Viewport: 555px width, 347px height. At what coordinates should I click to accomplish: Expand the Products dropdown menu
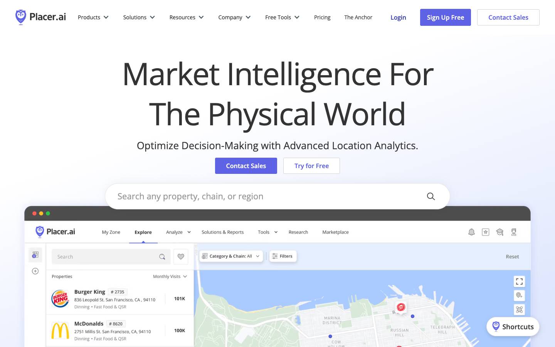[93, 17]
